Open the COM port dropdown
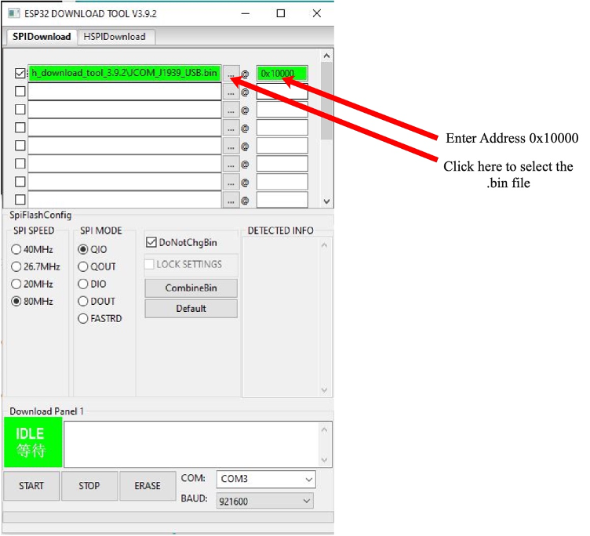This screenshot has width=590, height=536. pyautogui.click(x=265, y=479)
